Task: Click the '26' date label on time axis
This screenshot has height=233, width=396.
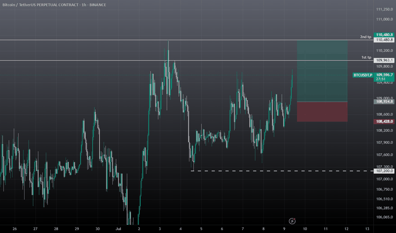Action: click(14, 229)
